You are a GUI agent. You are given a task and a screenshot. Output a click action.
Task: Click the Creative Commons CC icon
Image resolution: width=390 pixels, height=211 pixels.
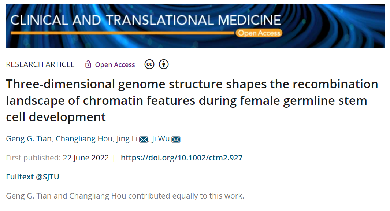tap(149, 64)
